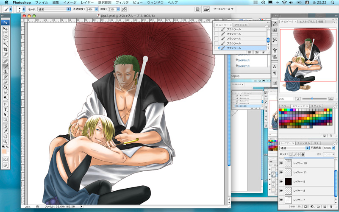Select the Eraser tool

[6, 82]
